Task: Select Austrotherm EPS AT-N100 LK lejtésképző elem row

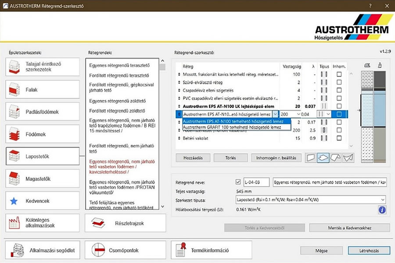Action: tap(228, 106)
